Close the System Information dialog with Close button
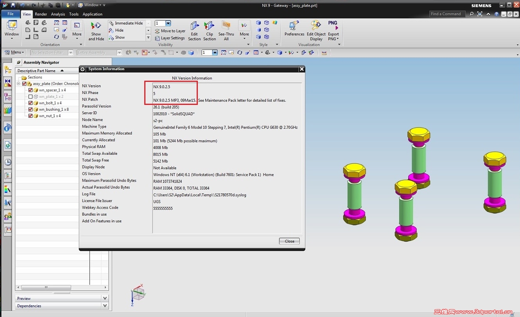The width and height of the screenshot is (520, 317). point(289,241)
